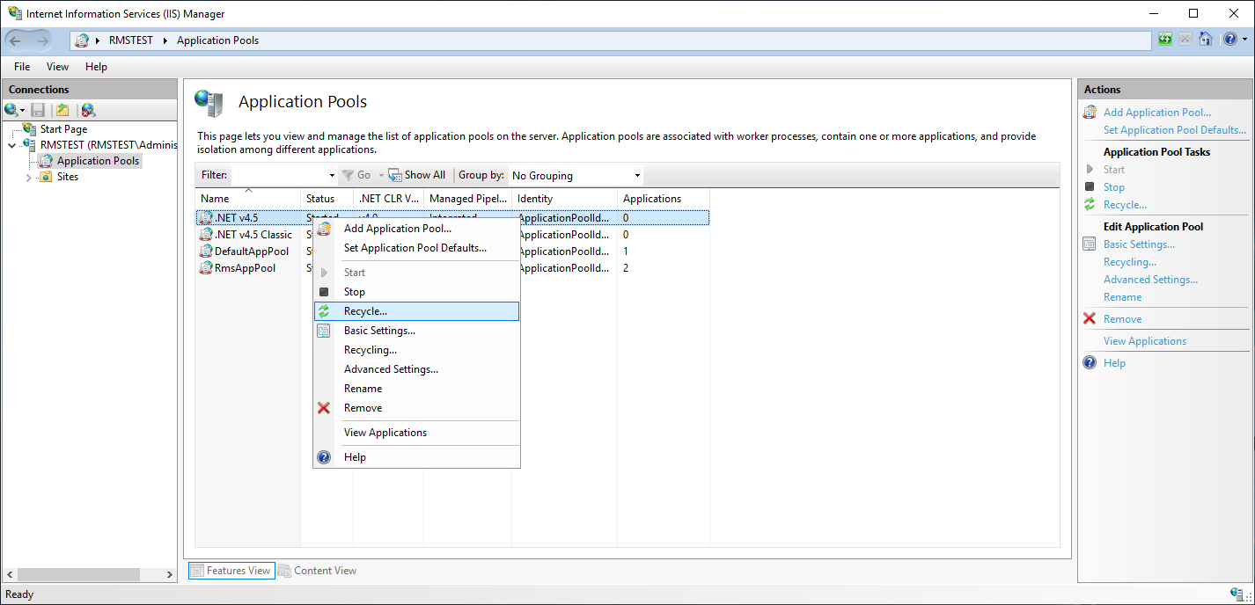Choose Advanced Settings... in the context menu
Image resolution: width=1255 pixels, height=605 pixels.
416,369
